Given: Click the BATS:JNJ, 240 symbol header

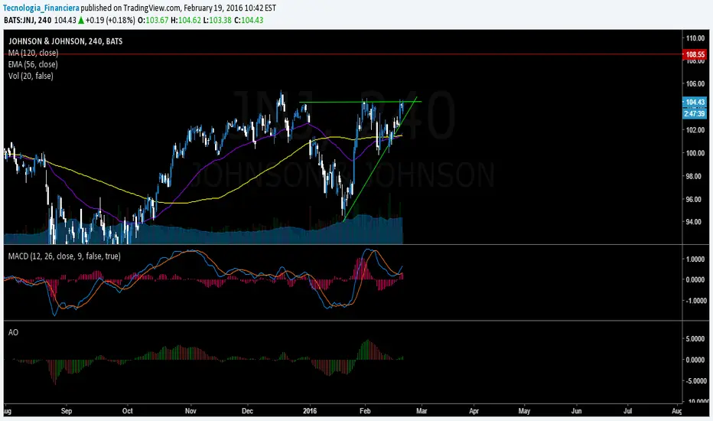Looking at the screenshot, I should 28,20.
